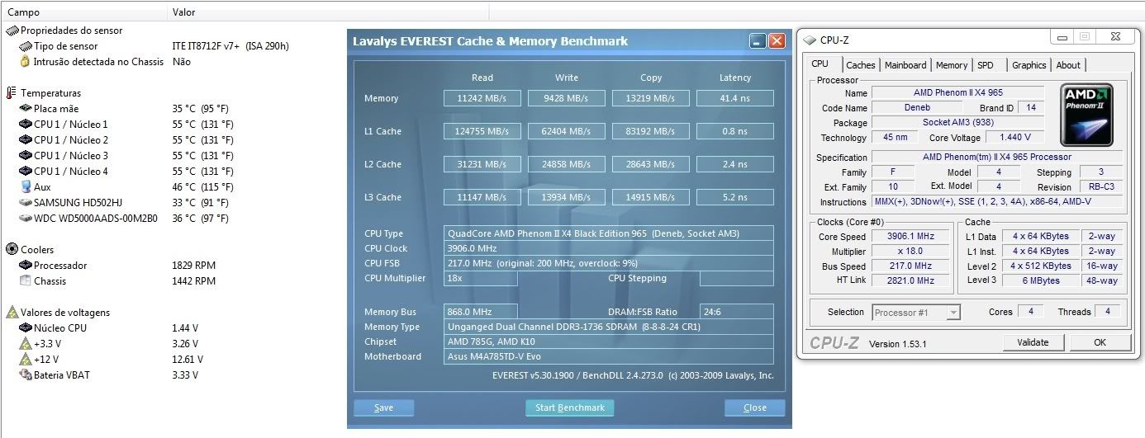
Task: Click Close at the bottom of EVEREST
Action: [754, 407]
